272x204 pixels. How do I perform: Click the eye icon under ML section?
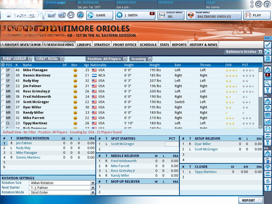268,108
